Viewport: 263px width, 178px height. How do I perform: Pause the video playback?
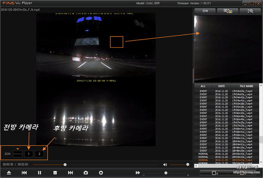pos(40,172)
